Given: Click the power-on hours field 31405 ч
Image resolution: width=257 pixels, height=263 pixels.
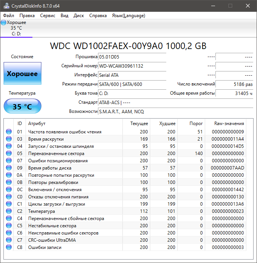Looking at the screenshot, I should (x=234, y=93).
